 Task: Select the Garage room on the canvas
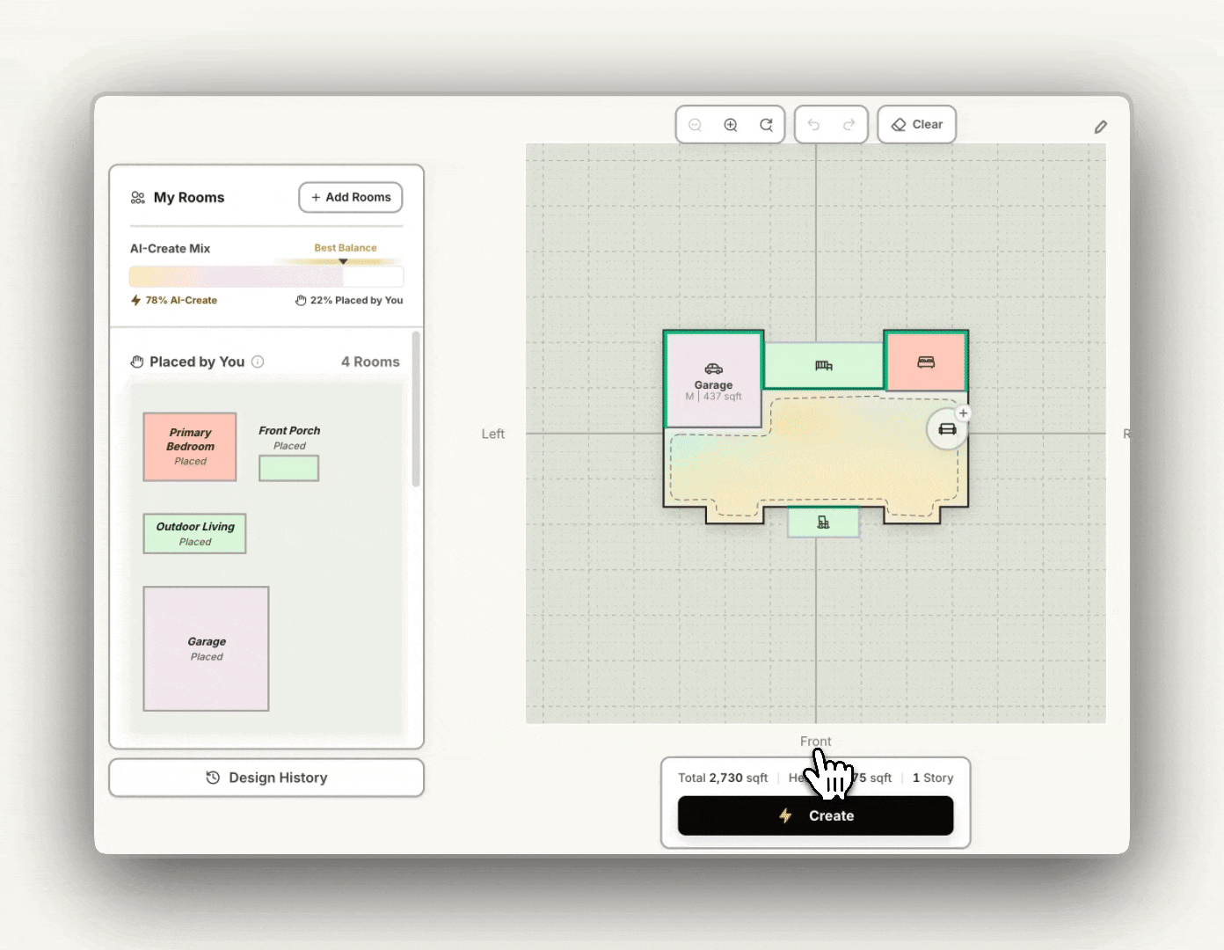(x=713, y=380)
